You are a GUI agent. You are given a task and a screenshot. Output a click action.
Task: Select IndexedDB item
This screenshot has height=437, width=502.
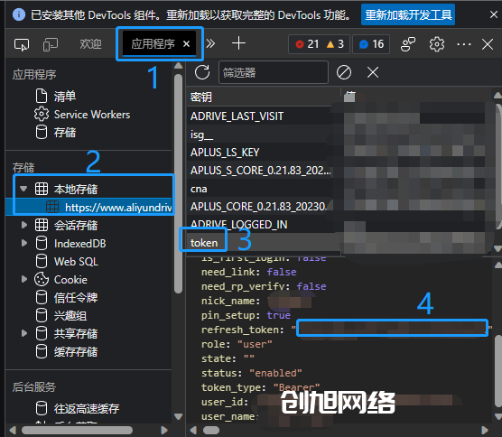pyautogui.click(x=80, y=243)
